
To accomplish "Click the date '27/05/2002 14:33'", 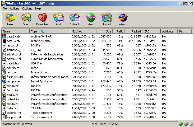I will click(83, 50).
